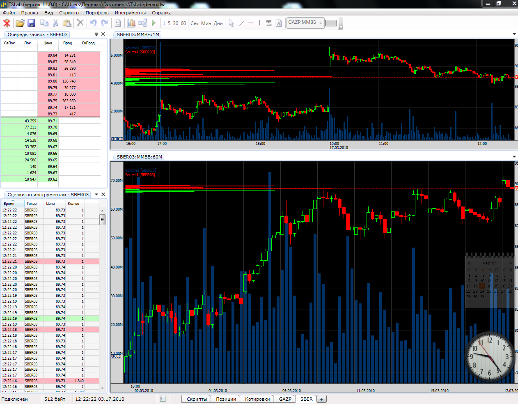
Task: Click the run script play icon
Action: pos(154,23)
